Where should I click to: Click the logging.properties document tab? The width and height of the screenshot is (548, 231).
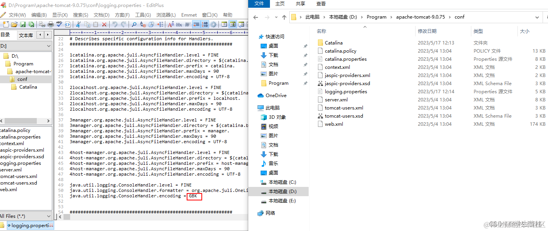point(29,225)
